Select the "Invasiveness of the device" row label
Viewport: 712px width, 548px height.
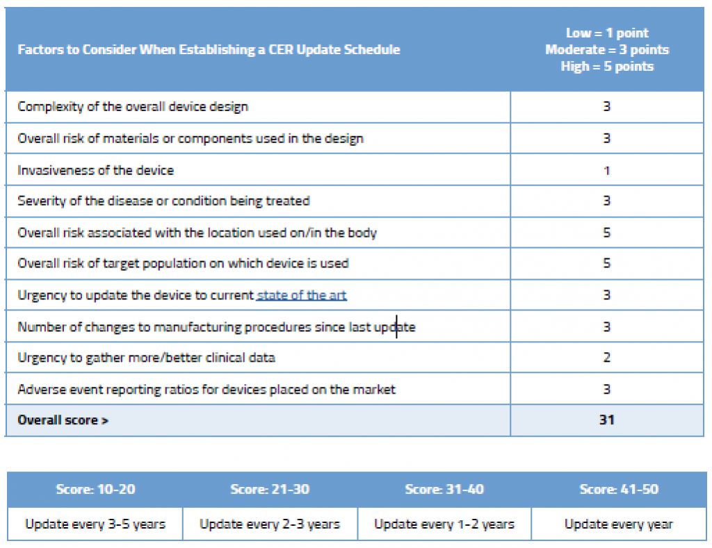pyautogui.click(x=95, y=170)
